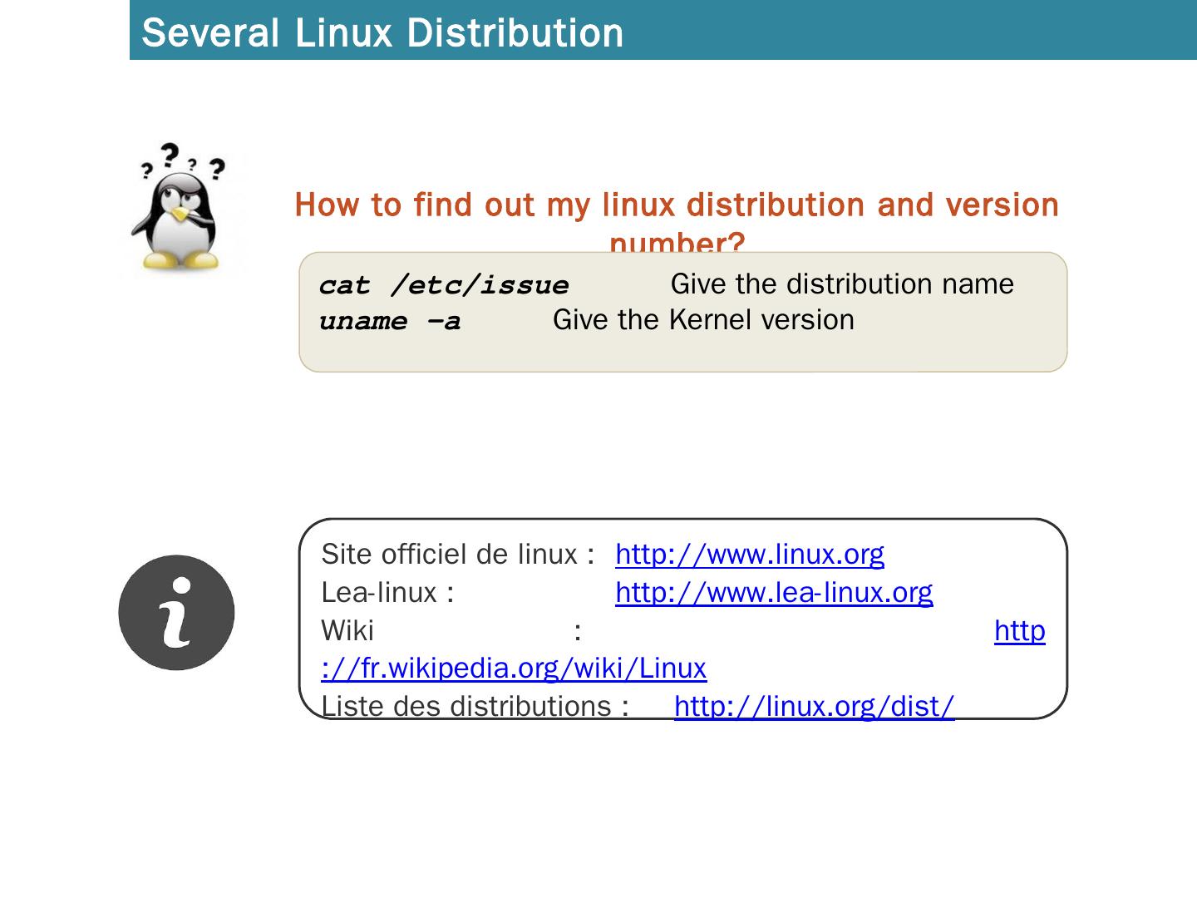
Task: Select the 'uname -a' command text
Action: [x=389, y=321]
